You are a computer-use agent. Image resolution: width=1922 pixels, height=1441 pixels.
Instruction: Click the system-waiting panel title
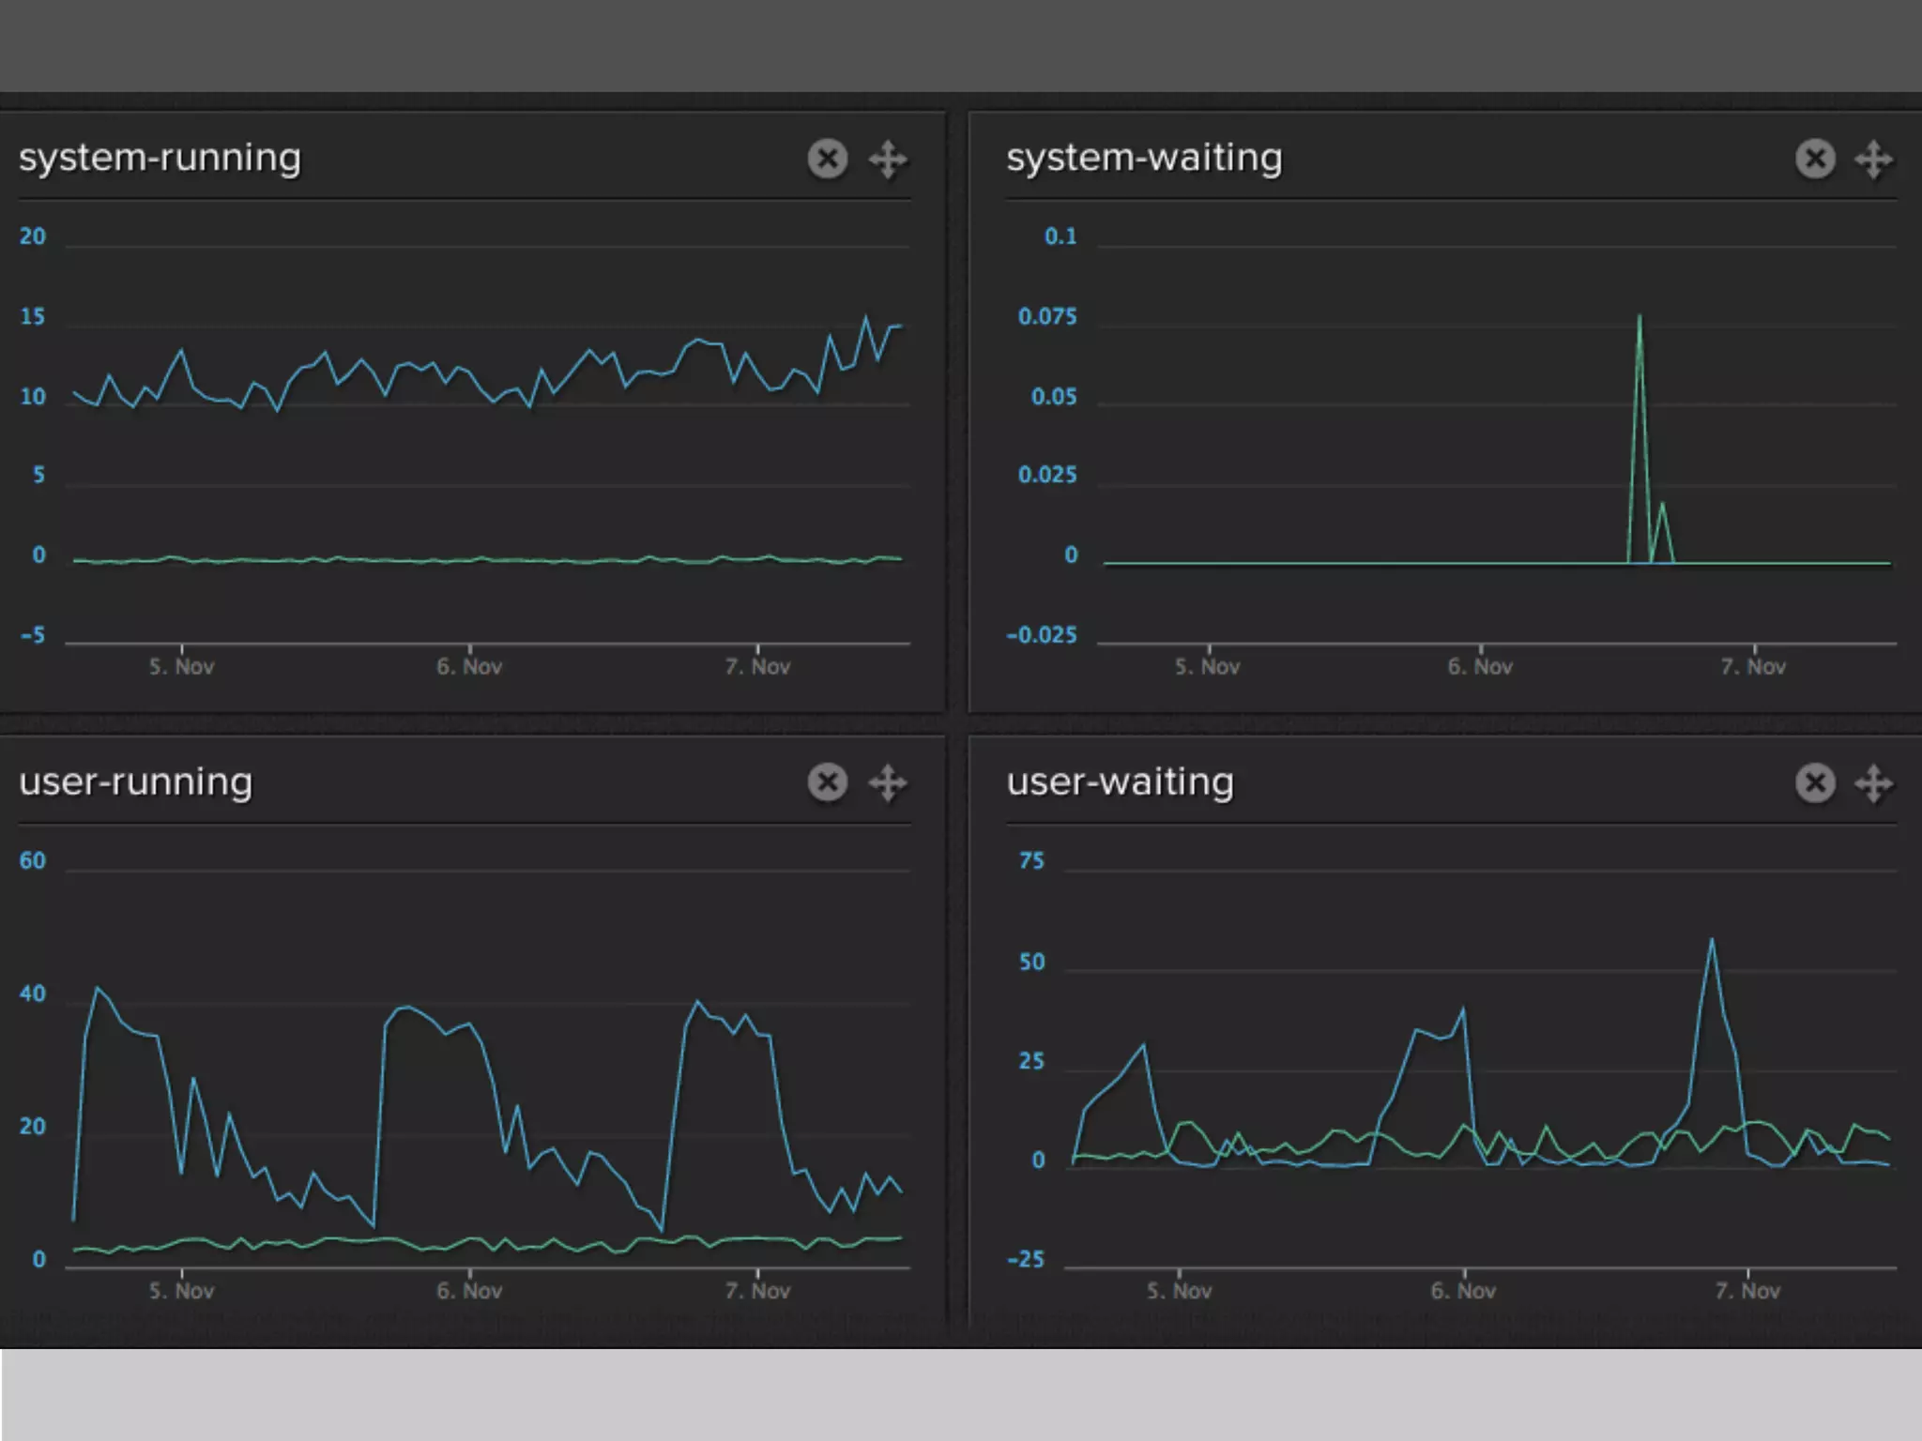pos(1143,158)
